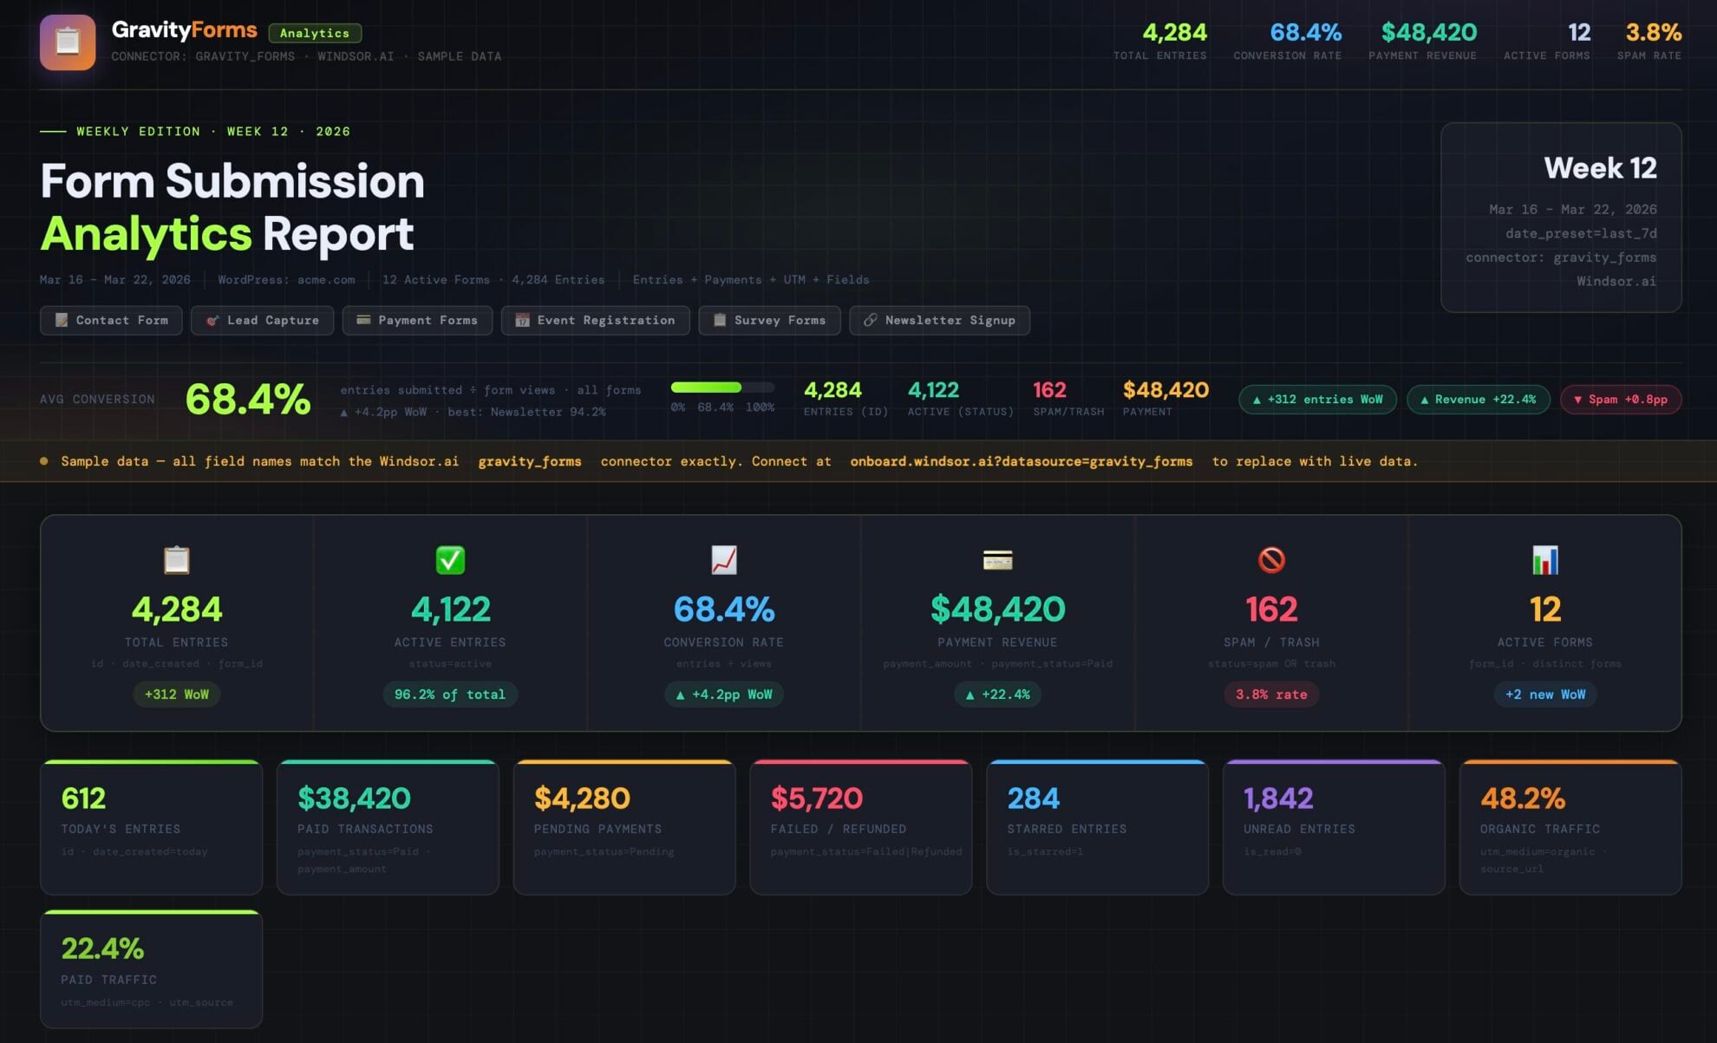
Task: Click the +22.4% badge under Payment Revenue
Action: [x=997, y=694]
